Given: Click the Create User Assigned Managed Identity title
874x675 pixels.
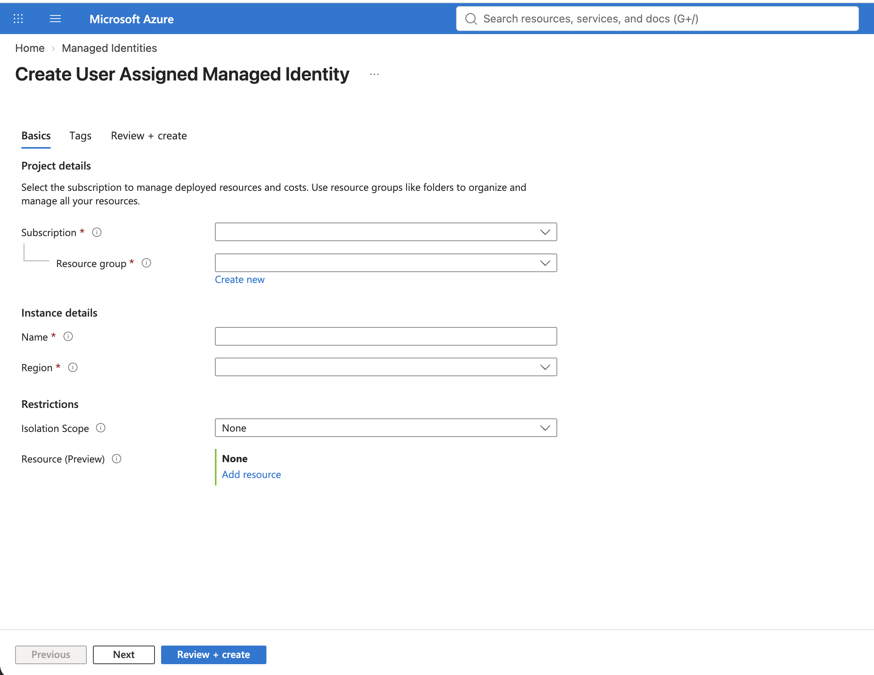Looking at the screenshot, I should [182, 74].
